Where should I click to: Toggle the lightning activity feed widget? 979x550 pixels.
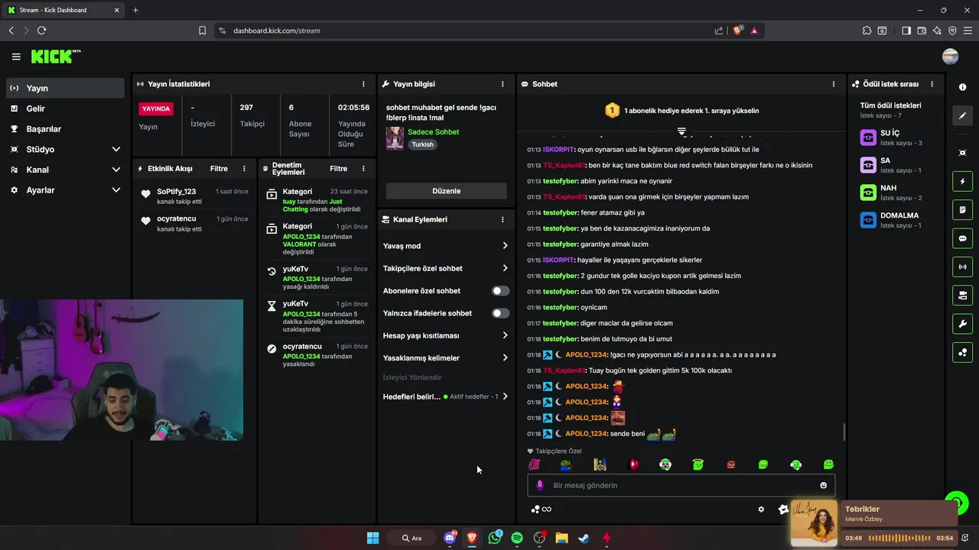(963, 182)
